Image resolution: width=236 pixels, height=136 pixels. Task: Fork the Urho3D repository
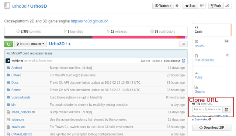point(216,6)
